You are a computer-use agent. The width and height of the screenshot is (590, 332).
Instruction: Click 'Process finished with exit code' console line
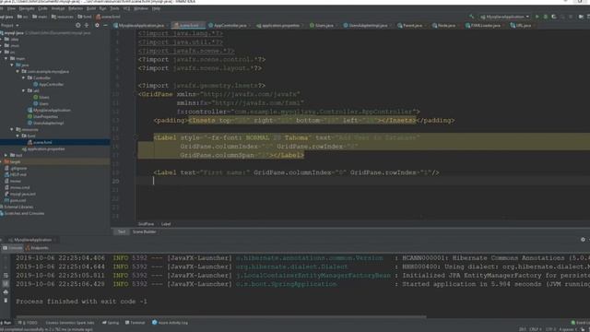(x=81, y=302)
